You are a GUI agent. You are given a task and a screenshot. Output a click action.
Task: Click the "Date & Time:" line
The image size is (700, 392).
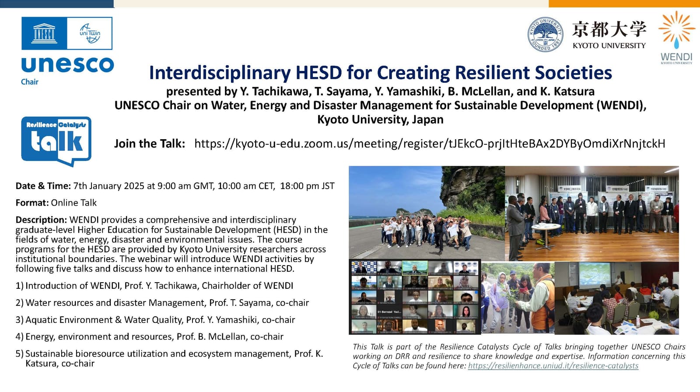point(175,186)
